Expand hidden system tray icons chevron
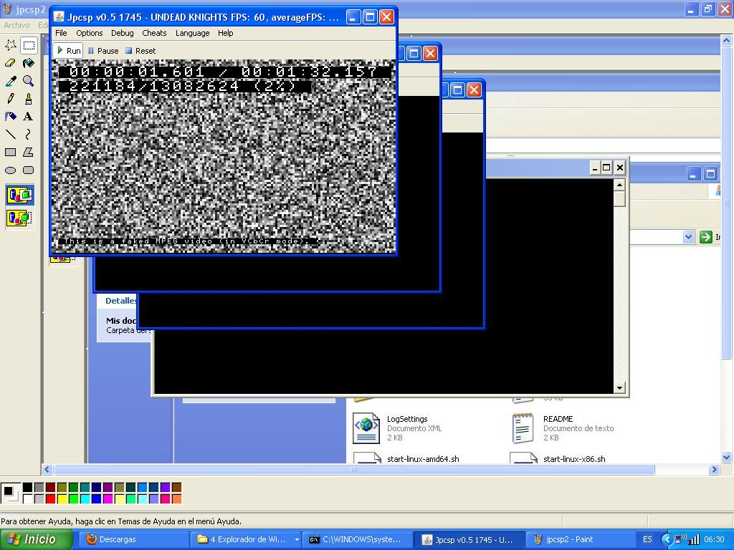This screenshot has height=550, width=734. 667,540
